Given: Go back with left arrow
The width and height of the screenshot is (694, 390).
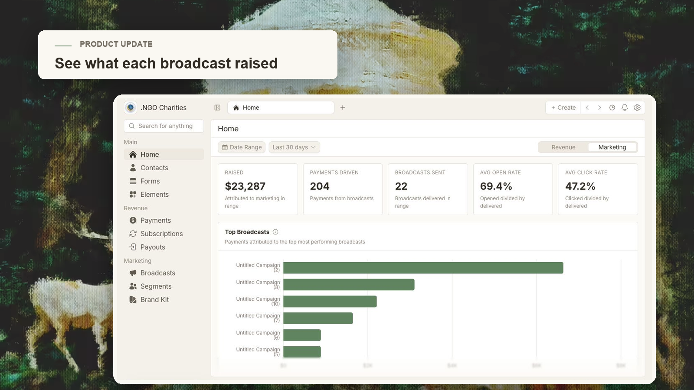Looking at the screenshot, I should pyautogui.click(x=587, y=107).
